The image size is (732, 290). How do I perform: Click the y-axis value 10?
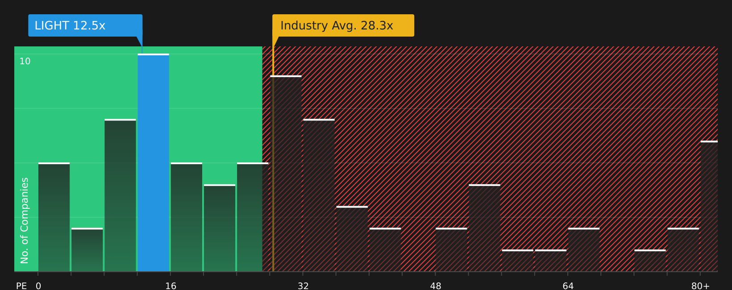pyautogui.click(x=25, y=62)
